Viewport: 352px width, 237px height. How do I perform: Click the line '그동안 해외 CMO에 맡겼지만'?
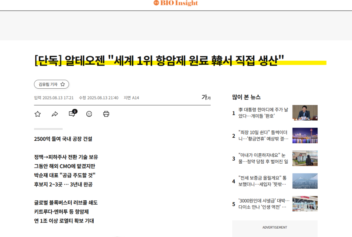coord(64,166)
